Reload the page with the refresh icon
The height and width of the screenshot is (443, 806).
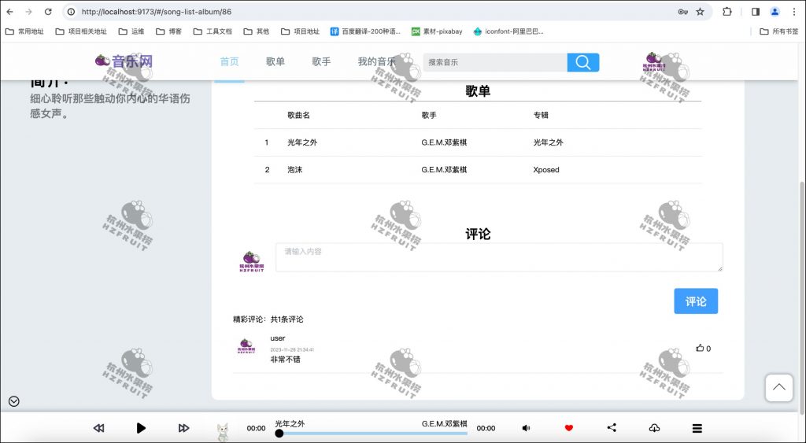pyautogui.click(x=48, y=11)
